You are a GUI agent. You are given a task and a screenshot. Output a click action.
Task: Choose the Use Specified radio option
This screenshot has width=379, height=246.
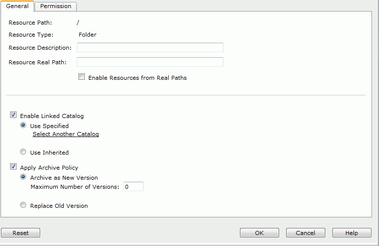pyautogui.click(x=23, y=125)
